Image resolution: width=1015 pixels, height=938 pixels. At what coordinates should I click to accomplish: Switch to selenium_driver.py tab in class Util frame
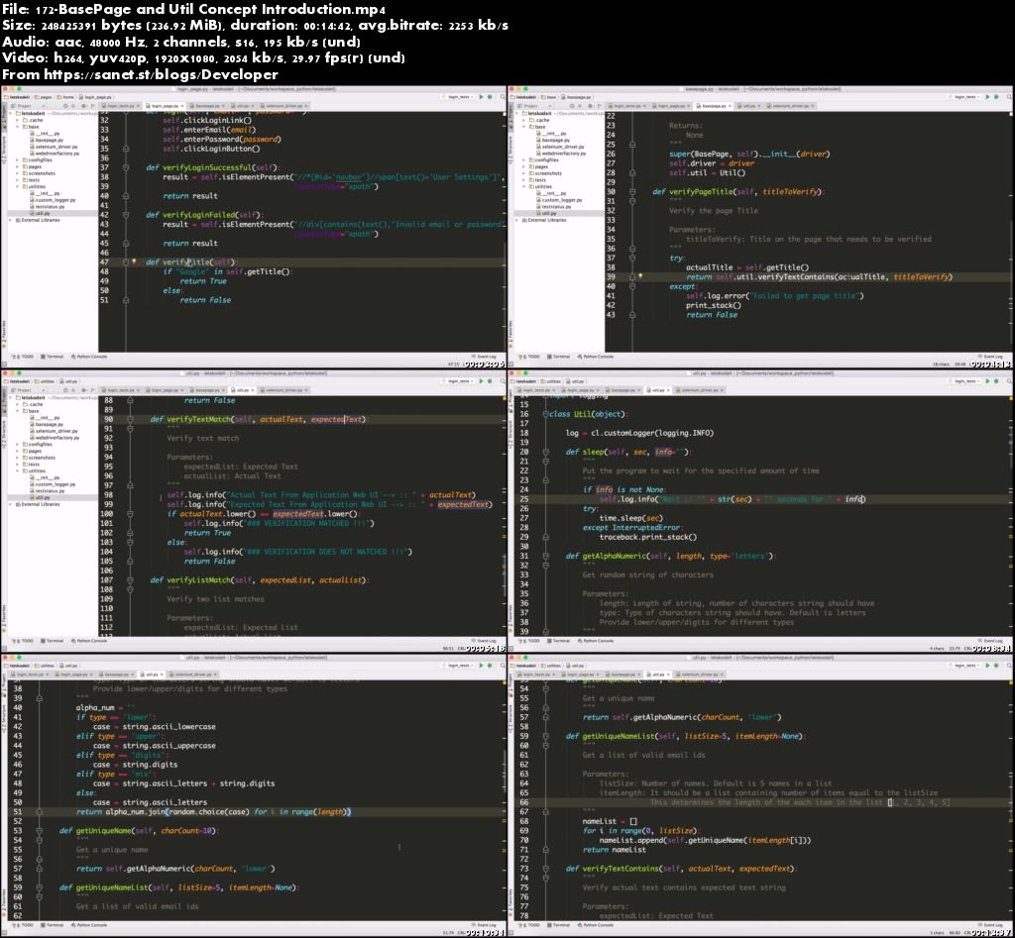(x=699, y=390)
